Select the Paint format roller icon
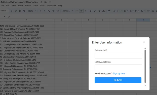Screen dimensions: 157x95 (x=24, y=11)
